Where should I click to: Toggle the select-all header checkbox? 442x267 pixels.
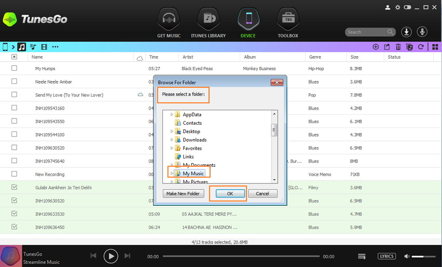14,57
